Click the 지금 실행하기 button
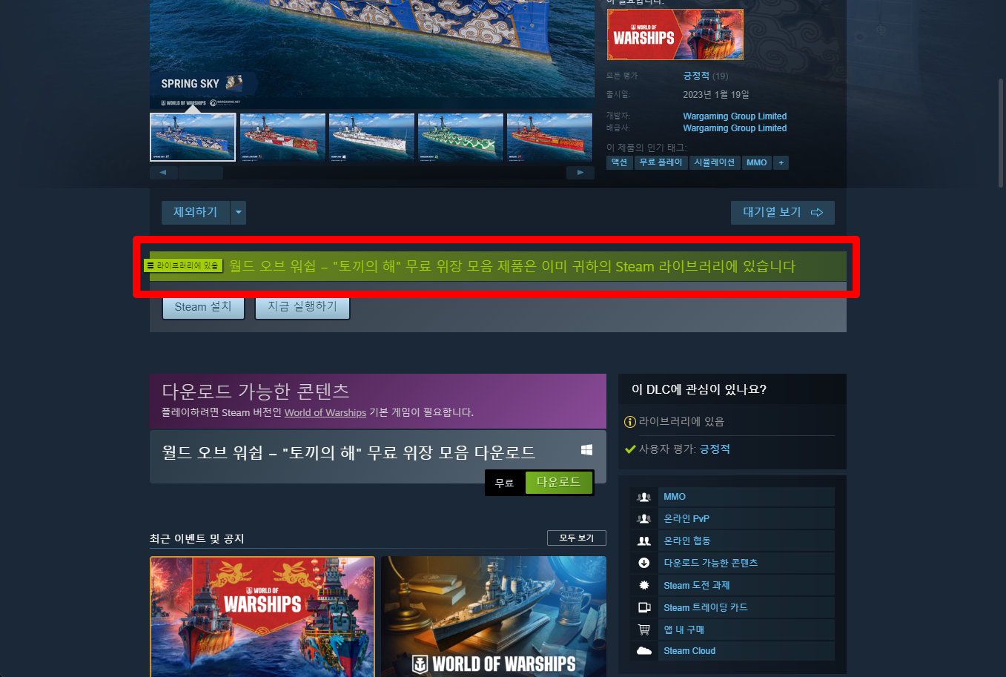The height and width of the screenshot is (677, 1006). coord(302,307)
